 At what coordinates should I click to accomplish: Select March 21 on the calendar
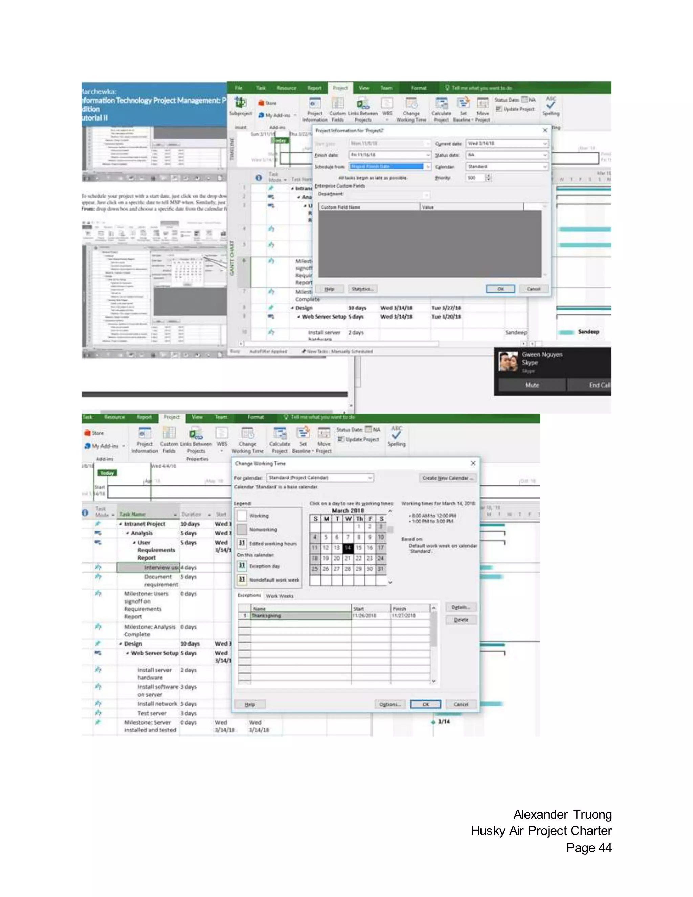coord(348,558)
